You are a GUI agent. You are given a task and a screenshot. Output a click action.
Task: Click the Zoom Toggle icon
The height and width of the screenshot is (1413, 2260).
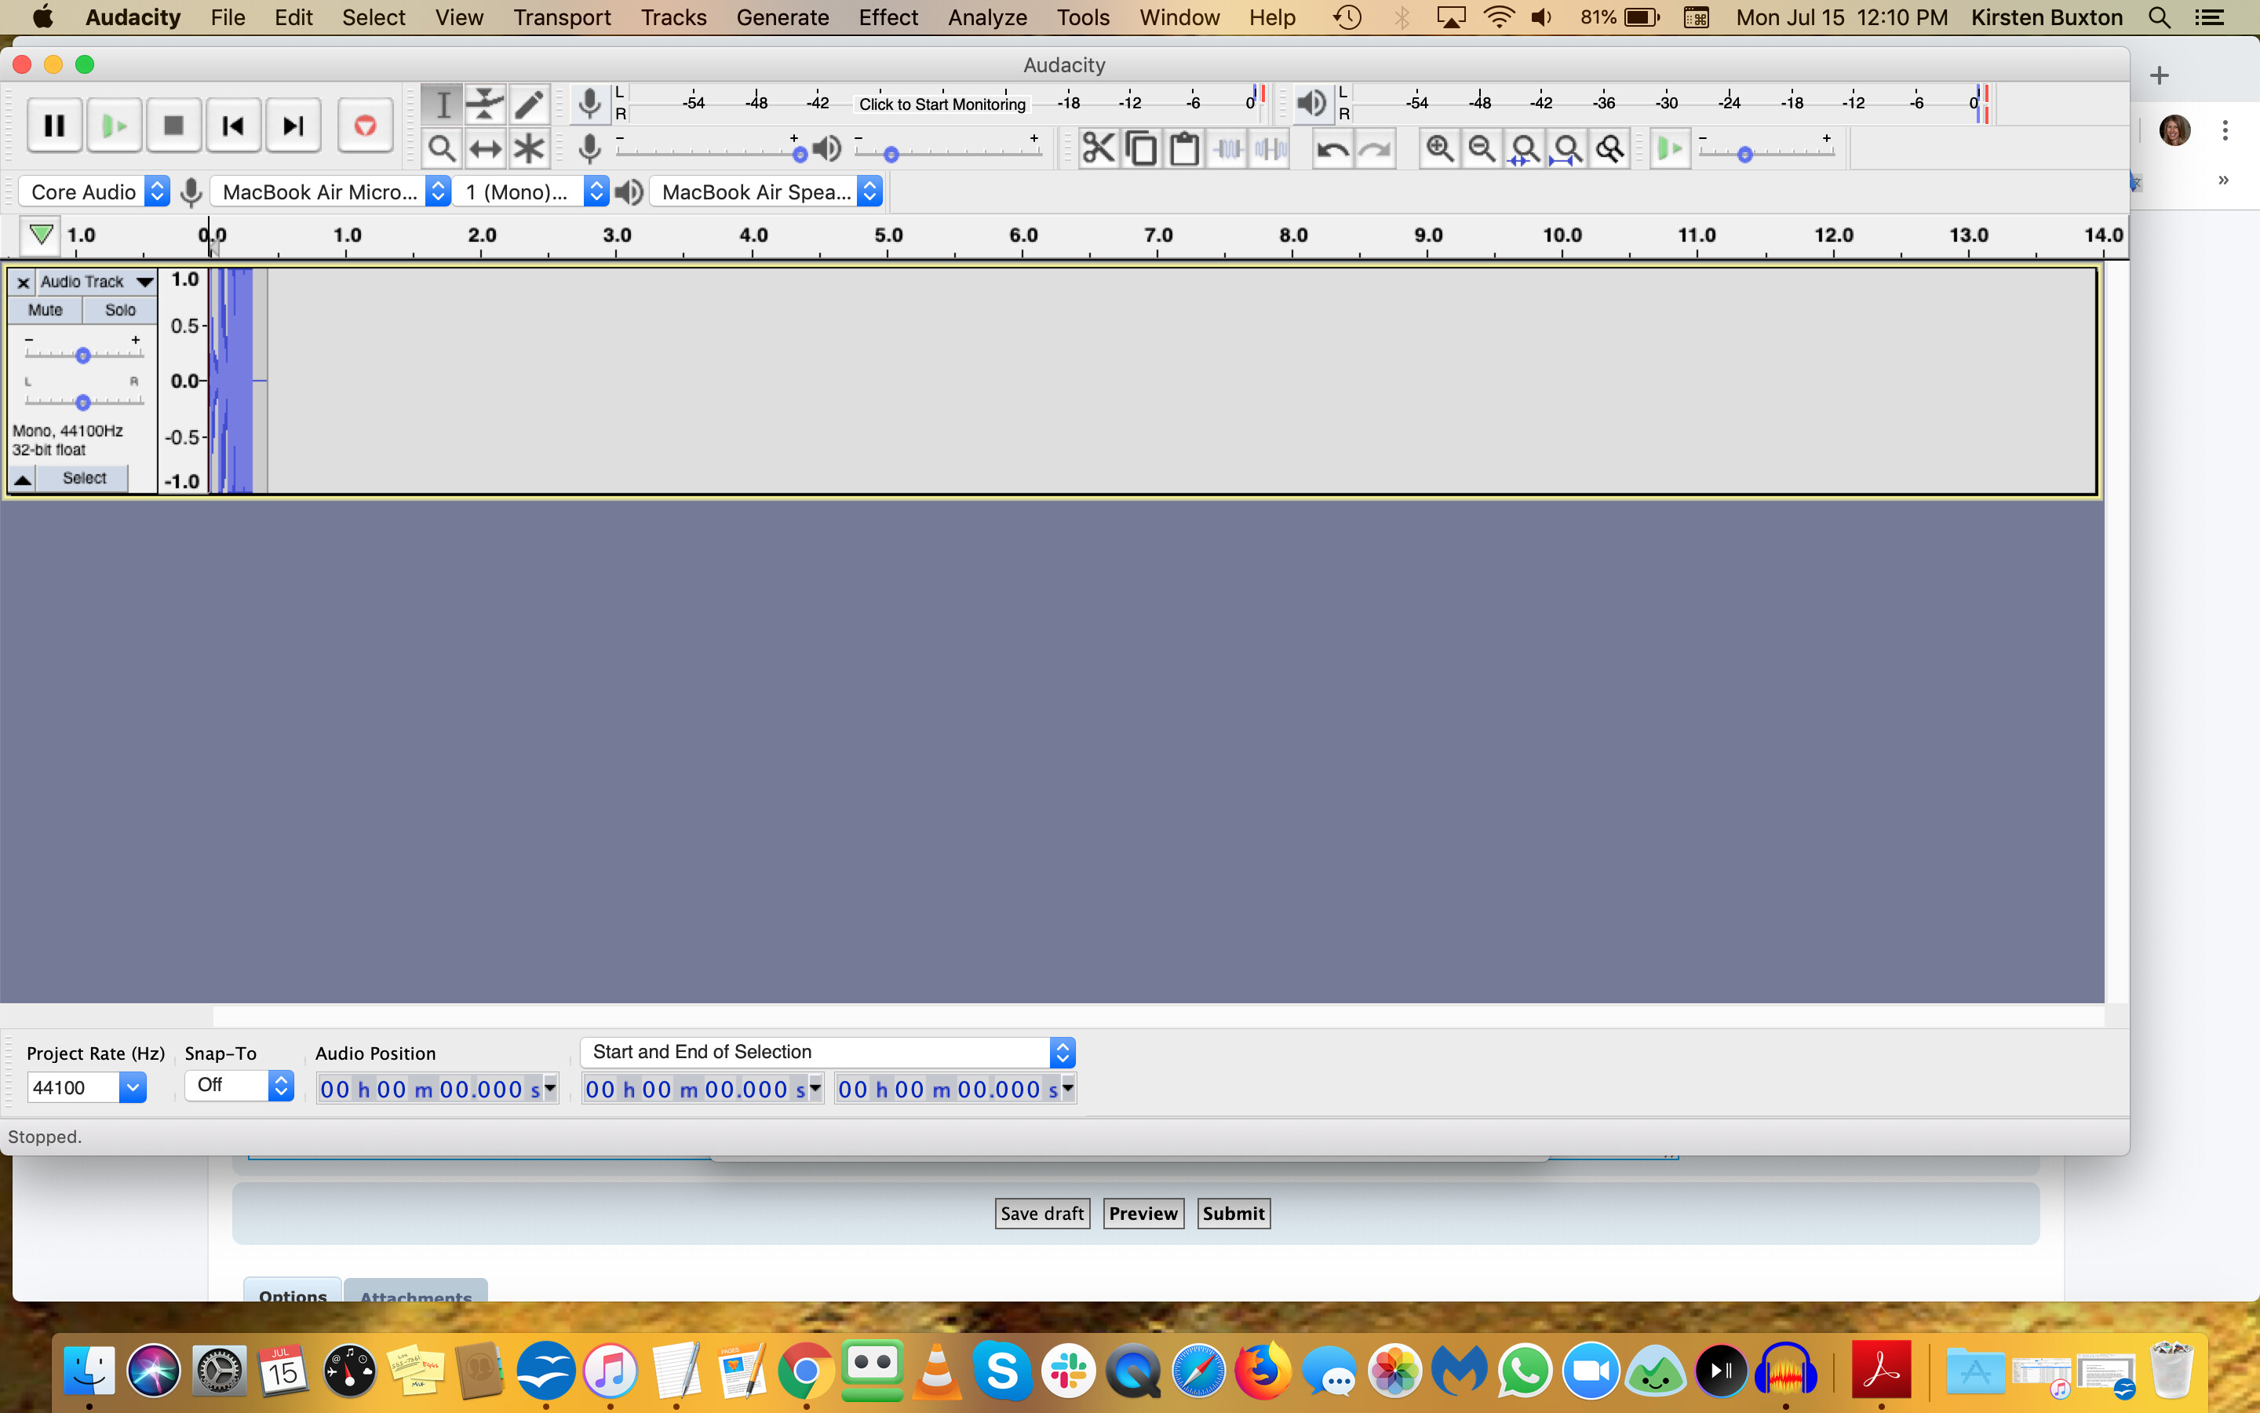click(x=1611, y=148)
